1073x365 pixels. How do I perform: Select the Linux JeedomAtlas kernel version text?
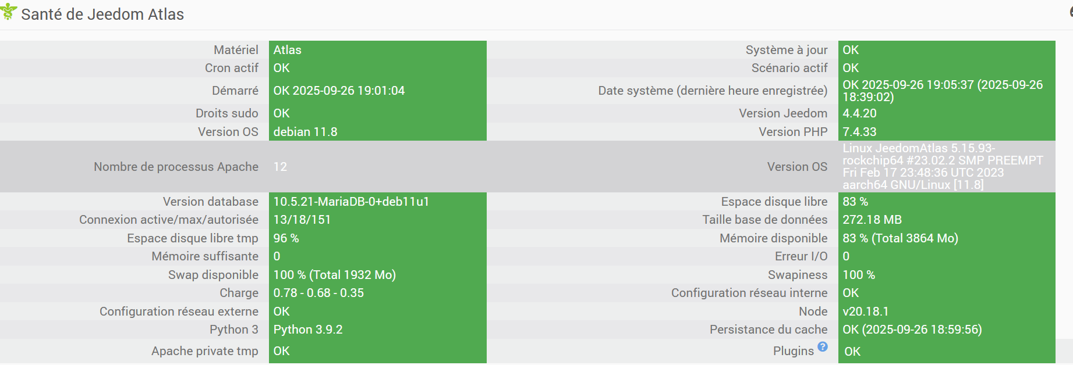(943, 167)
